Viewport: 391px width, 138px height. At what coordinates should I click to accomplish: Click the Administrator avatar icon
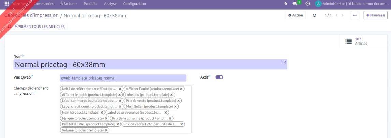(x=318, y=4)
